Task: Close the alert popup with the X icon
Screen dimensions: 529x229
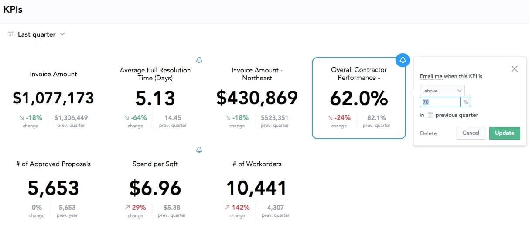Action: (515, 69)
